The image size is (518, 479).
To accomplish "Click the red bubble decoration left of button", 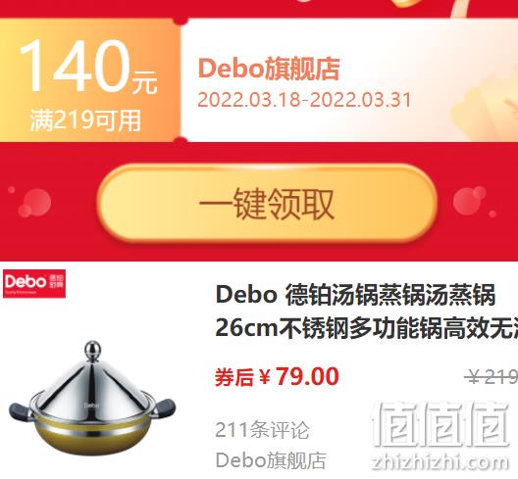I will coord(34,203).
